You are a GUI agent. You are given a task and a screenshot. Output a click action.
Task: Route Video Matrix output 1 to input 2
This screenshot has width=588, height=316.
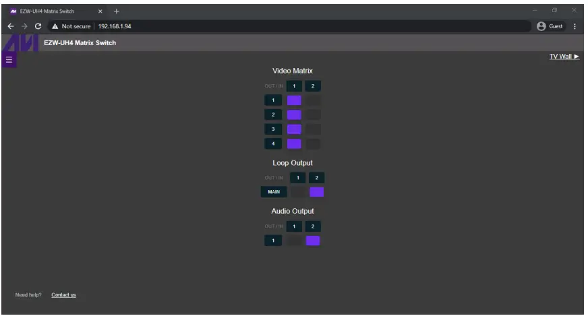(x=313, y=100)
